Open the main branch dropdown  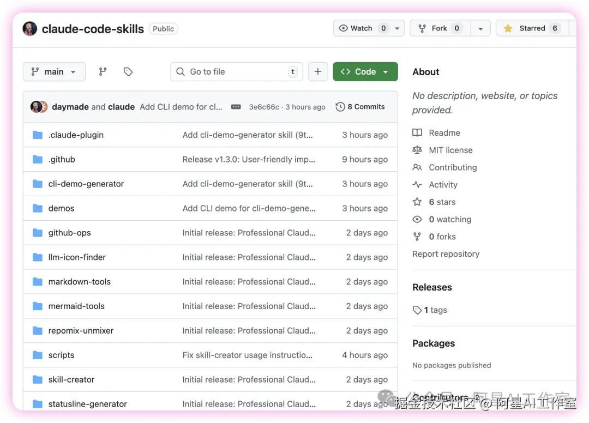pyautogui.click(x=54, y=72)
